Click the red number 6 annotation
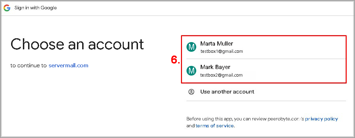Viewport: 355px width, 138px height. pos(175,60)
